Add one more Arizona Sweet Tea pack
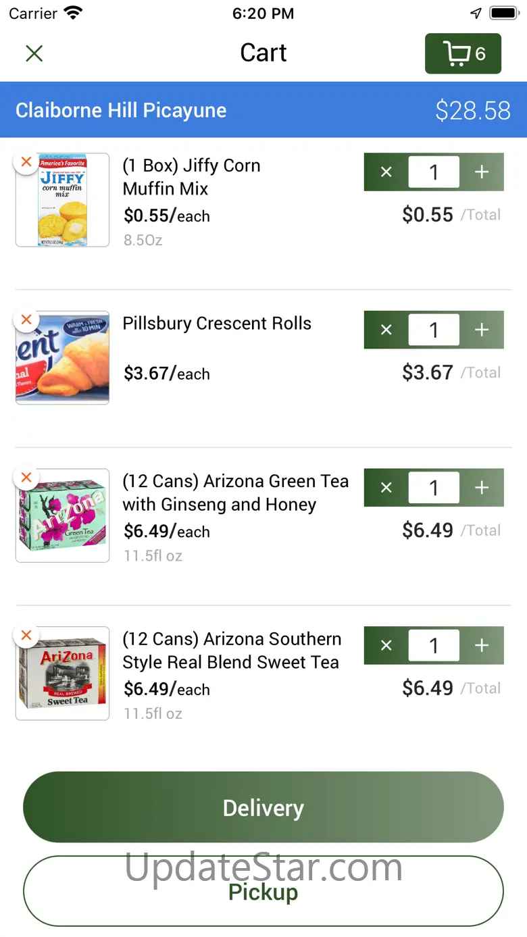 (482, 645)
